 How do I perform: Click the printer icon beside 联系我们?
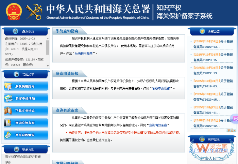16,149
